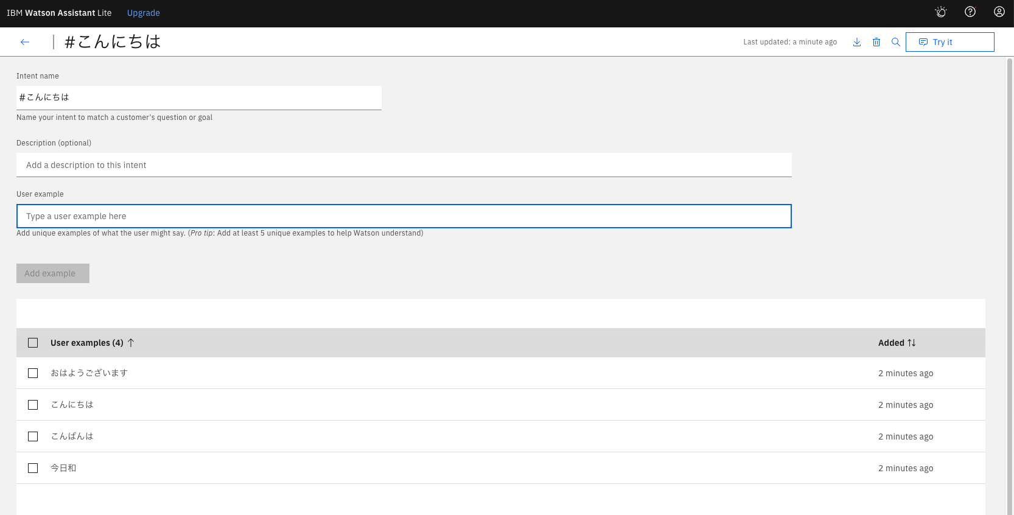Click the こんにちは example row text
This screenshot has width=1014, height=515.
coord(72,405)
